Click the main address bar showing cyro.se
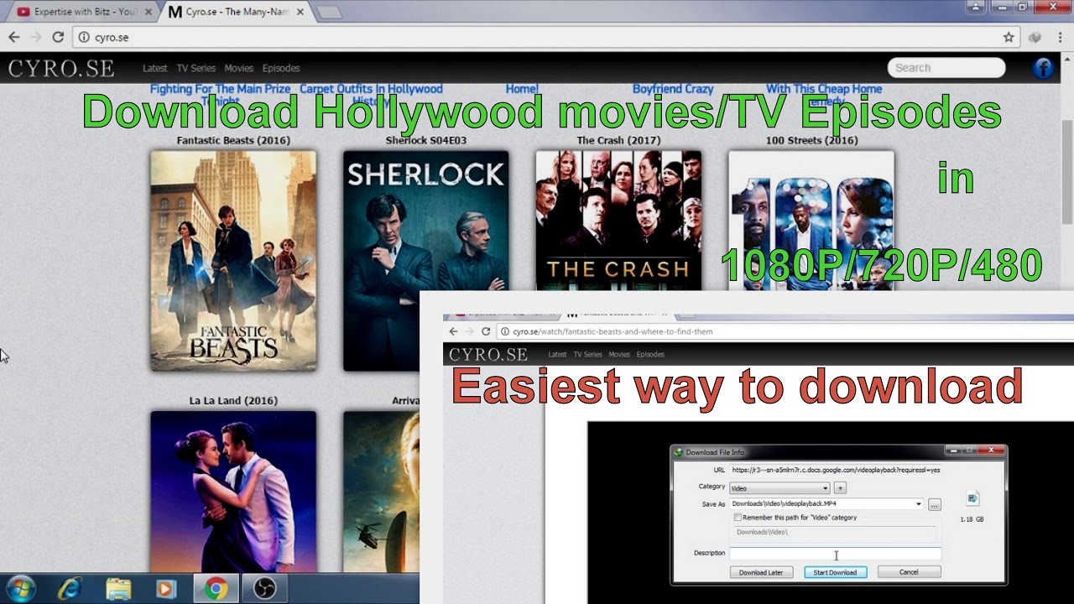 click(x=545, y=37)
